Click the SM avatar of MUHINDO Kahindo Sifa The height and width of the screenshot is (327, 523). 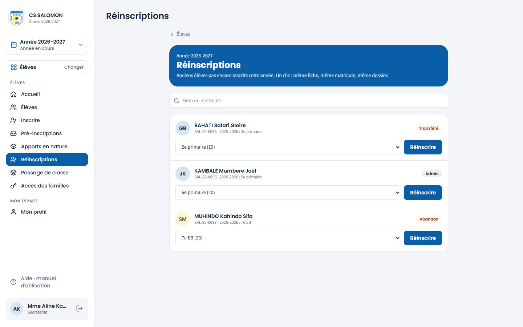point(183,219)
